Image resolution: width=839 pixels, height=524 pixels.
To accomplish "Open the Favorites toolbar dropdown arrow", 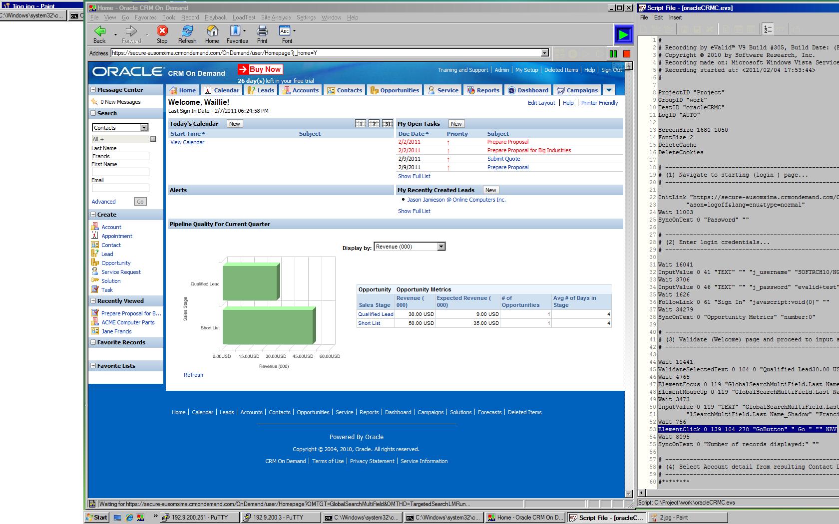I will click(244, 31).
